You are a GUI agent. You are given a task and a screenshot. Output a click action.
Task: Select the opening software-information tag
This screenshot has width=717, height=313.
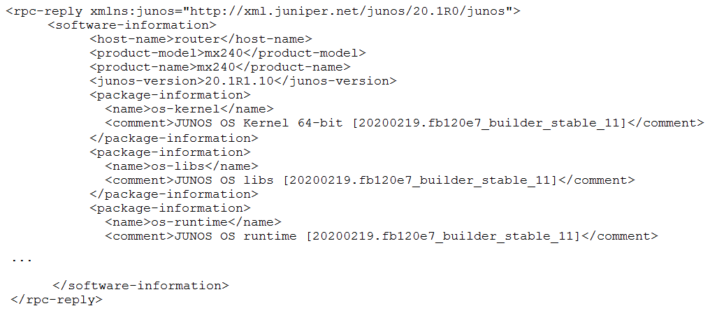[132, 25]
